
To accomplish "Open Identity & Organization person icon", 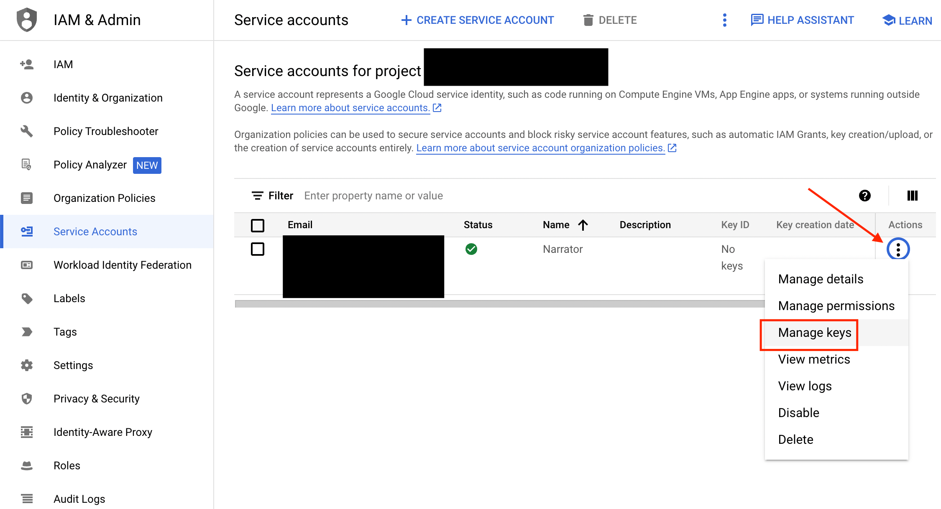I will (x=27, y=98).
